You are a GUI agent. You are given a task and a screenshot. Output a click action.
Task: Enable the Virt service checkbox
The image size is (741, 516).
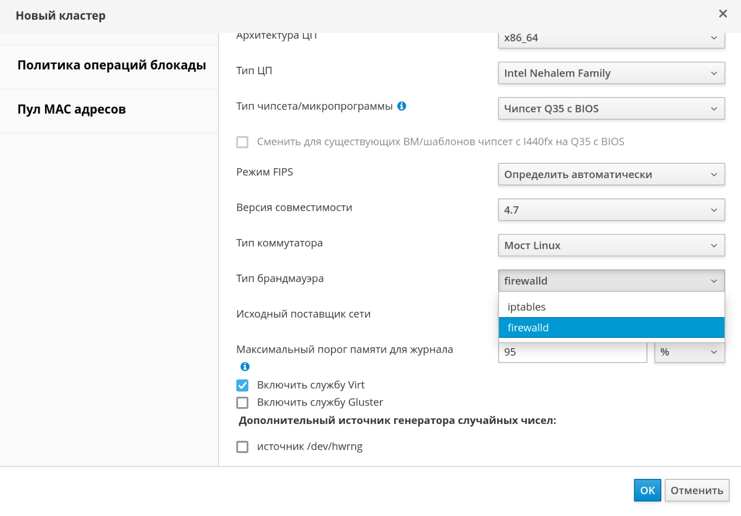click(x=242, y=385)
